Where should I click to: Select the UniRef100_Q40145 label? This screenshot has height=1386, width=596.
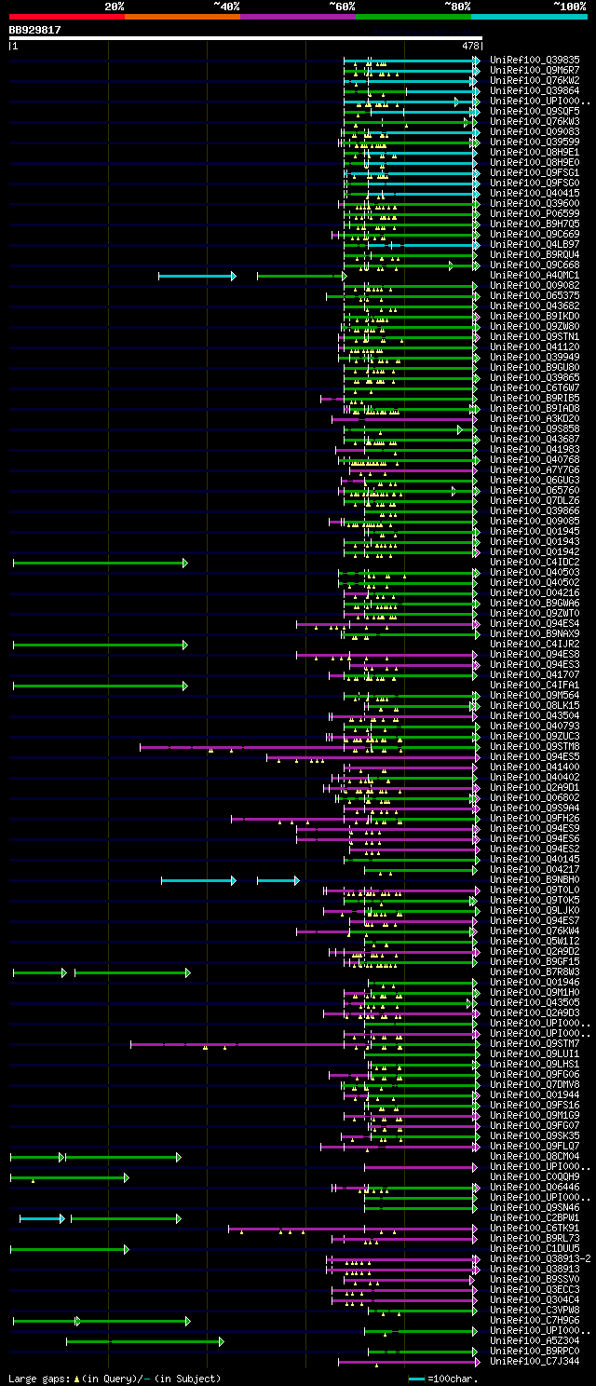coord(535,859)
